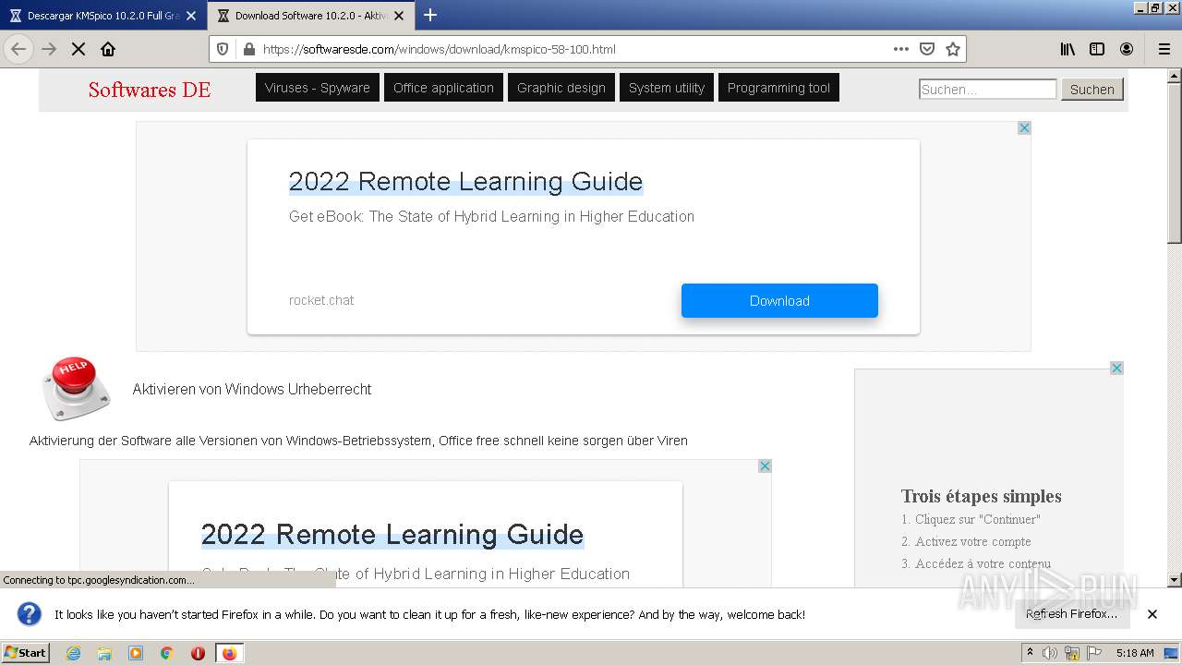This screenshot has height=665, width=1182.
Task: Click Trois étapes simples ad heading
Action: click(x=982, y=496)
